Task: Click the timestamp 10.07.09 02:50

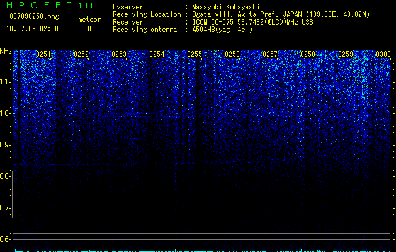Action: [32, 29]
